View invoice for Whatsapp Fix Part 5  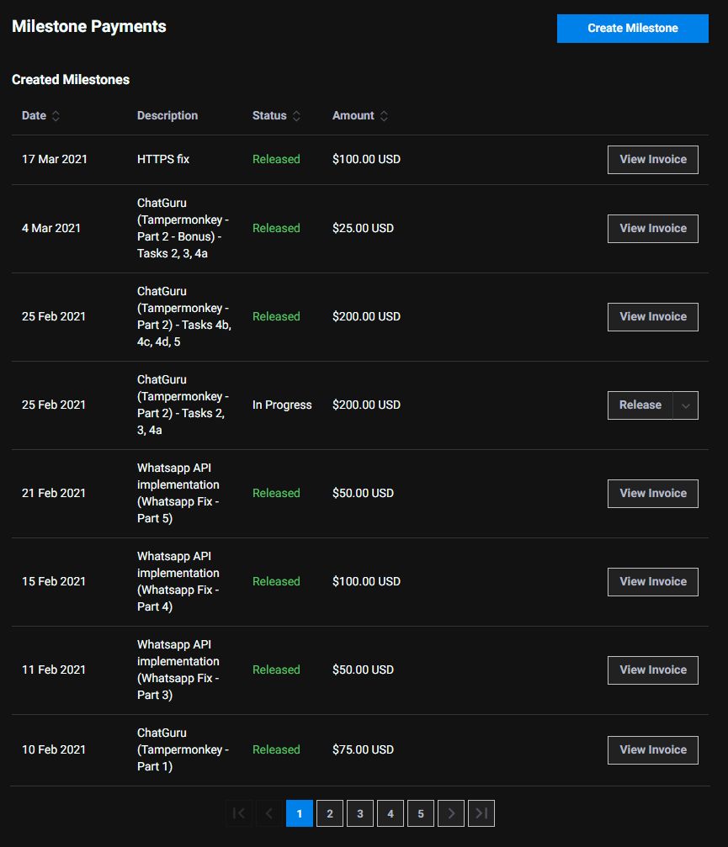pyautogui.click(x=653, y=494)
